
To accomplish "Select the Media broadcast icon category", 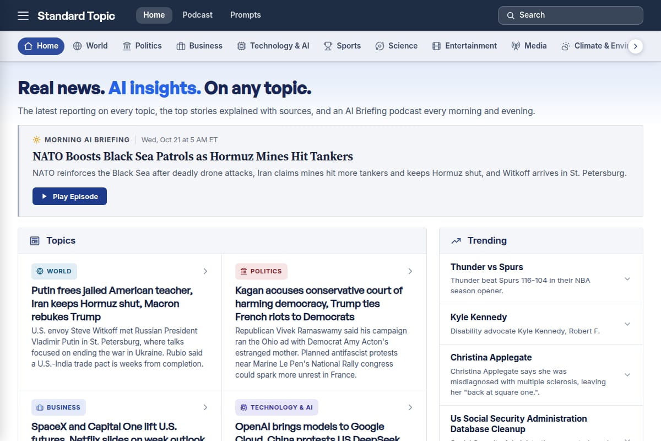I will tap(516, 46).
